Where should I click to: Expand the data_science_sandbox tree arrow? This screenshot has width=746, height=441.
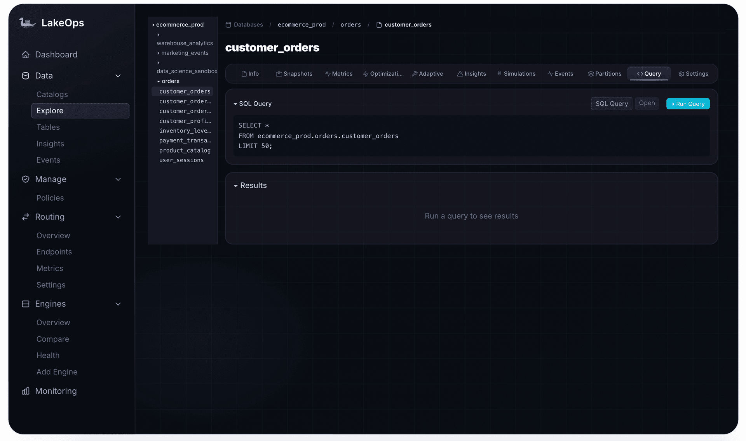click(x=158, y=63)
